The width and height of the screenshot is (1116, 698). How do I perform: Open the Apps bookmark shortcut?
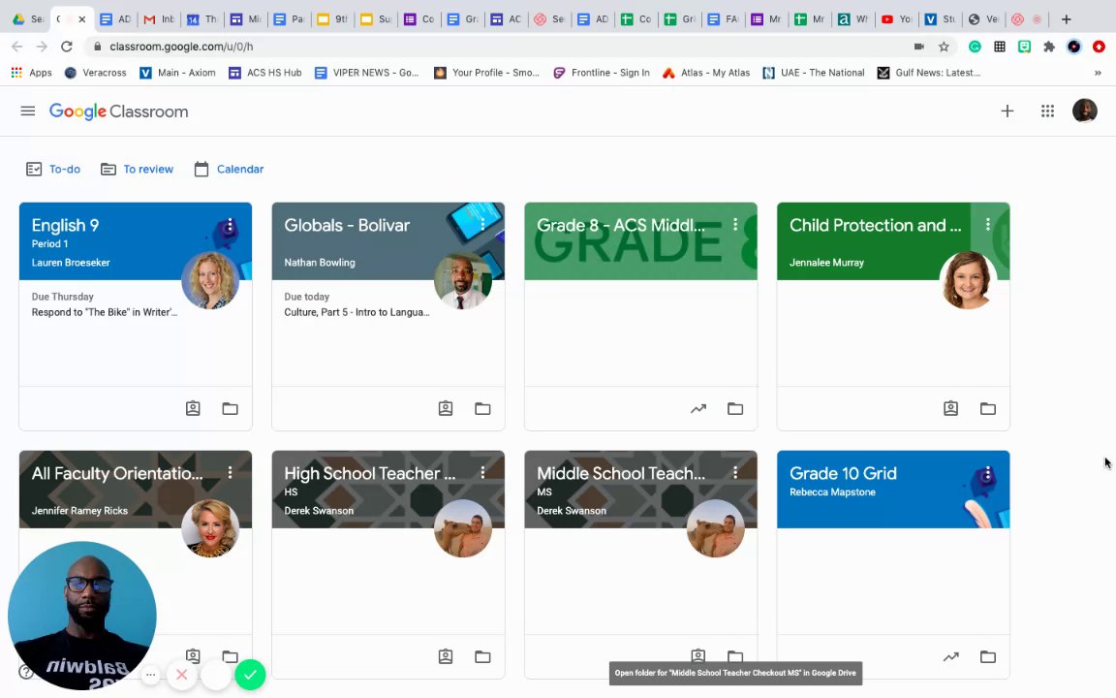(x=31, y=73)
